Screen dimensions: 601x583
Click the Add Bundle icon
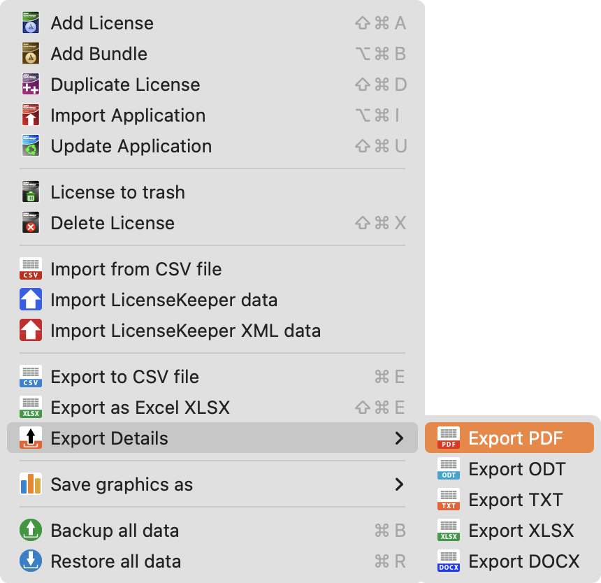coord(30,55)
